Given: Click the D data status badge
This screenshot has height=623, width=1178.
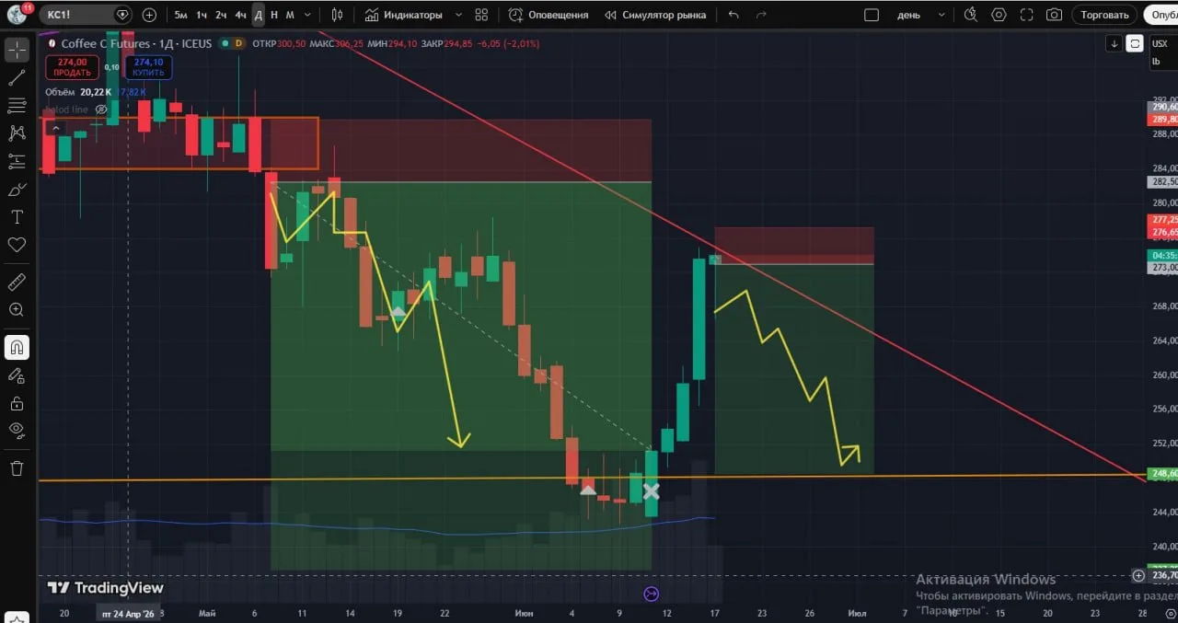Looking at the screenshot, I should click(238, 43).
